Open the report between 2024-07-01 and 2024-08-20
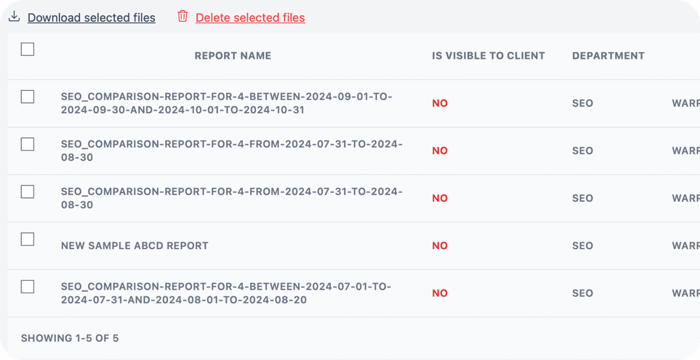This screenshot has width=700, height=360. (x=226, y=293)
